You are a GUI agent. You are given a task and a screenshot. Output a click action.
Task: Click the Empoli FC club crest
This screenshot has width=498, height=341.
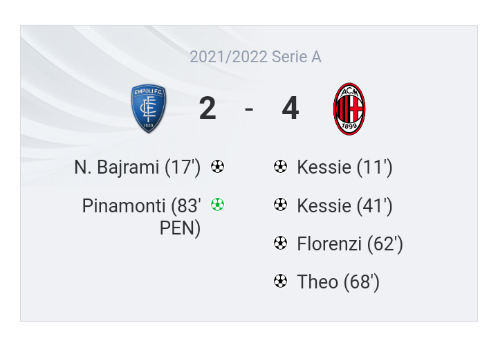[x=149, y=109]
